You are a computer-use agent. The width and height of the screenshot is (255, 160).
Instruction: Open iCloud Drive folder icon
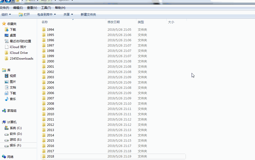coord(7,53)
